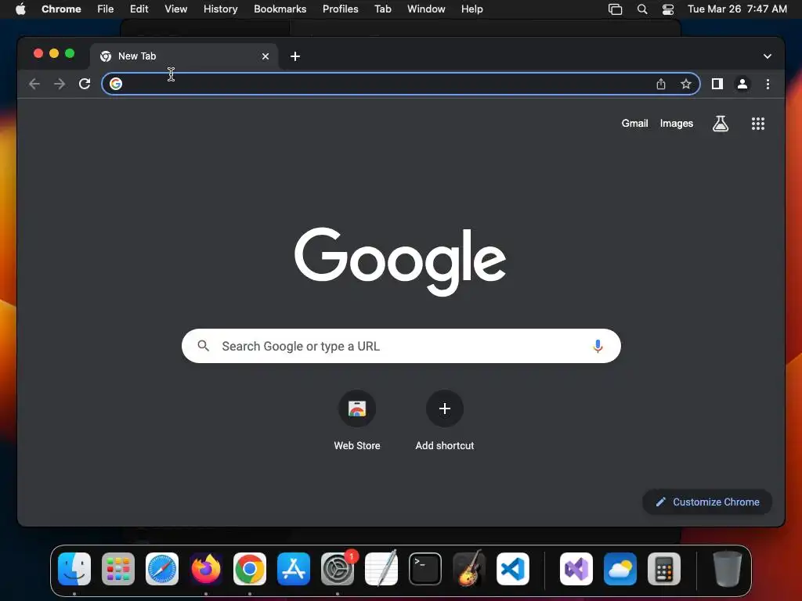Open Launchpad from the dock

118,568
